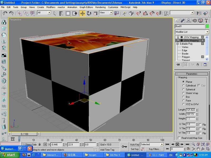Screen dimensions: 211x158
Task: Select the Box mapping option
Action: click(183, 97)
